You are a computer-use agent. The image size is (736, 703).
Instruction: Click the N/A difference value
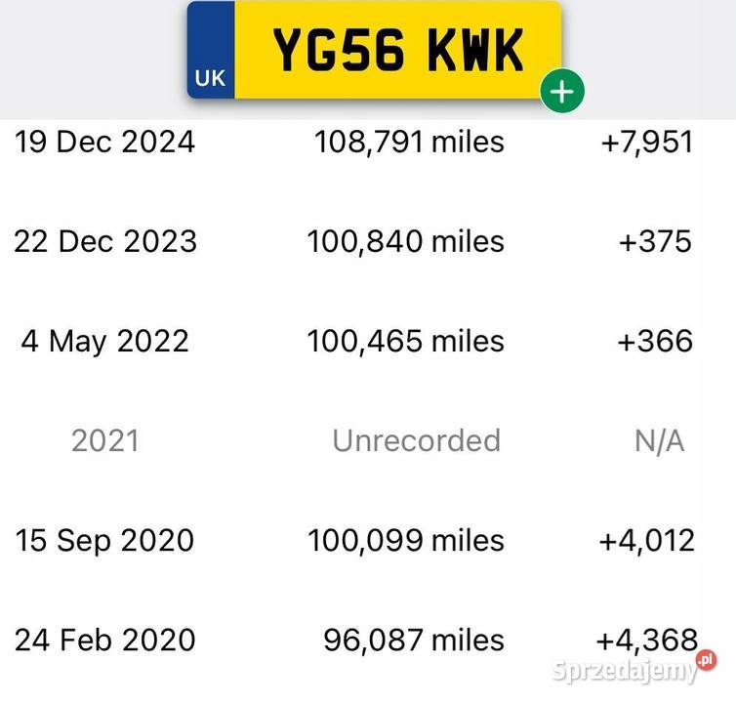659,441
